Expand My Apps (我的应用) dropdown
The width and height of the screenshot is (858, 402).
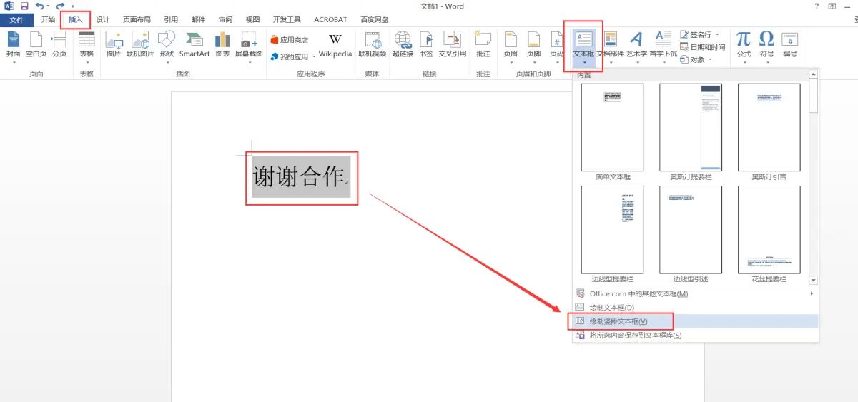pos(313,56)
